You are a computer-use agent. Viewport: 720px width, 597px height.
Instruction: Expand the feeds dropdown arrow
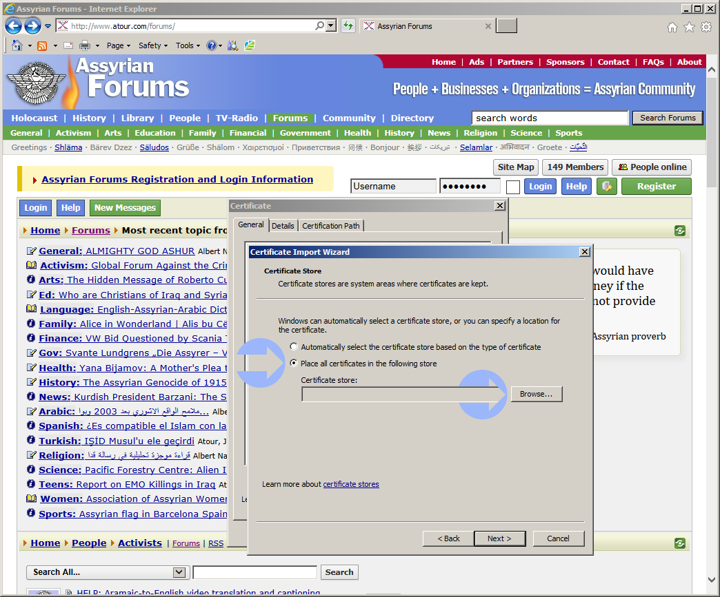click(x=55, y=46)
